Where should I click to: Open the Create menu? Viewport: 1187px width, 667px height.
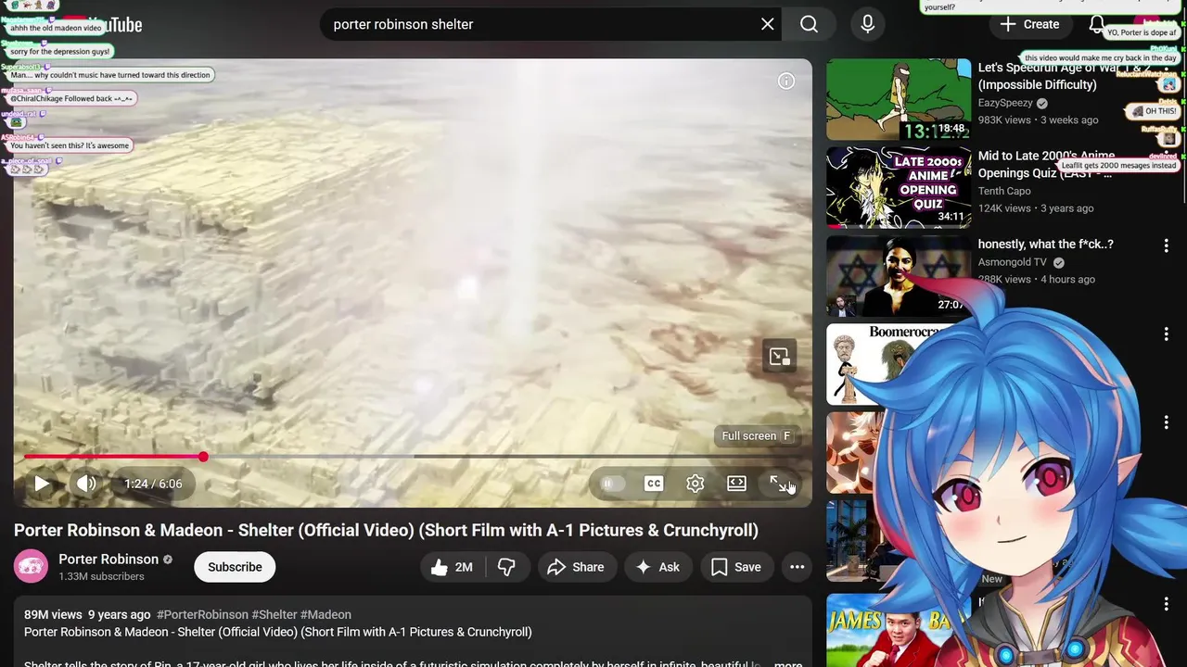pos(1029,24)
